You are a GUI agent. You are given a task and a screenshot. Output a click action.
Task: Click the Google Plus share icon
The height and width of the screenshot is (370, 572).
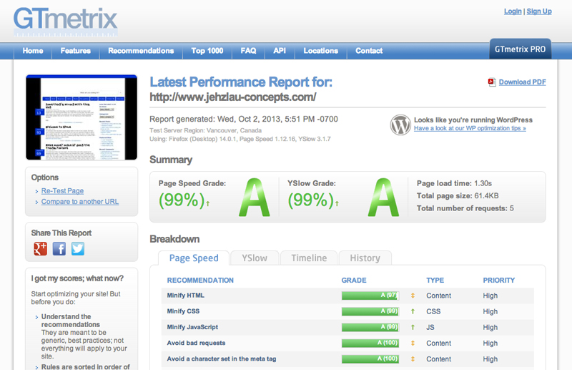click(x=41, y=249)
